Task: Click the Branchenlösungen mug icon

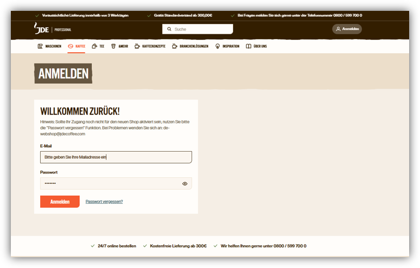Action: [174, 46]
